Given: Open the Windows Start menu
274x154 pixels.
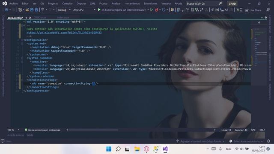Looking at the screenshot, I should (x=109, y=149).
